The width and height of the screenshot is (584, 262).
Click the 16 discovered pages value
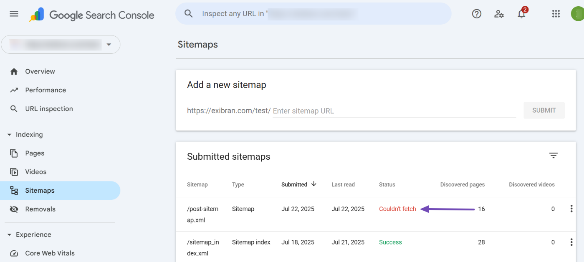point(481,209)
